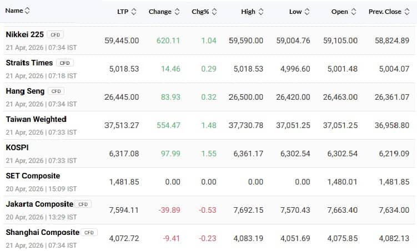Viewport: 417px width, 251px height.
Task: Select Nikkei 225 LTP value 59,445.00
Action: pyautogui.click(x=122, y=40)
